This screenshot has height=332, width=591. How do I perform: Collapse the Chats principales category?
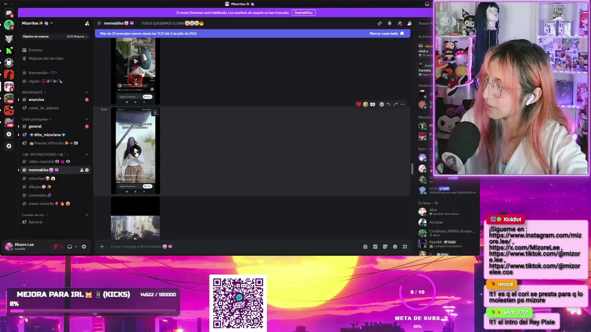pyautogui.click(x=36, y=119)
